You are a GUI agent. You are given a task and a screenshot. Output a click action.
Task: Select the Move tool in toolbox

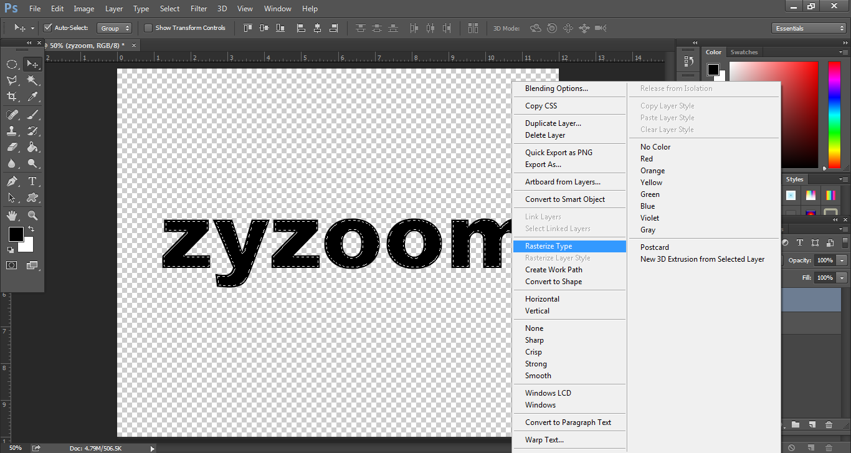click(x=32, y=64)
